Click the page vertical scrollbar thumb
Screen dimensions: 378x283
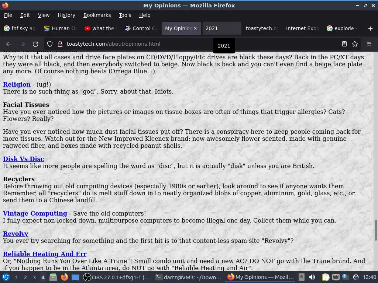click(x=375, y=230)
